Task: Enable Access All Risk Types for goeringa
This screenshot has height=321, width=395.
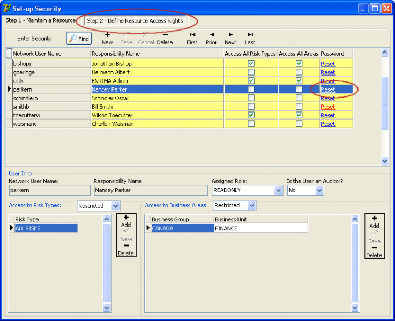Action: point(251,72)
